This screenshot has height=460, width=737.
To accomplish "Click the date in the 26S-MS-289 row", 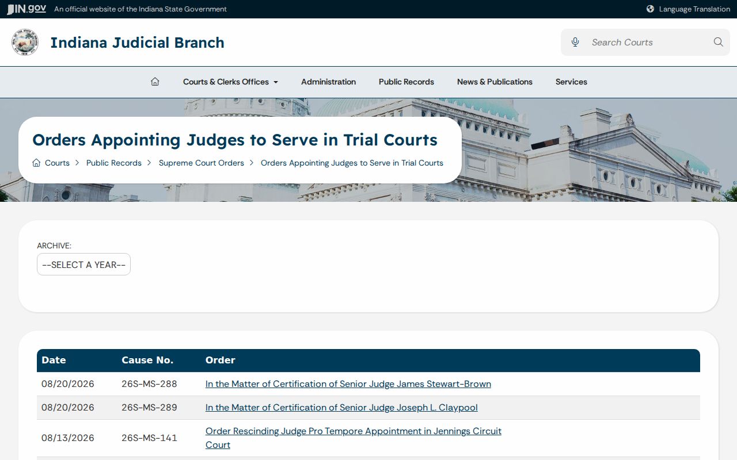I will click(x=68, y=408).
